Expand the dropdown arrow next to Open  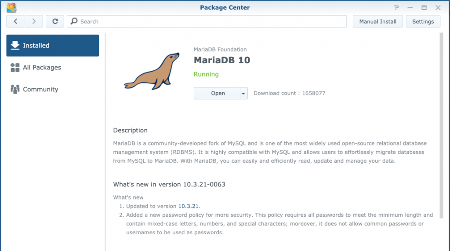pos(243,93)
